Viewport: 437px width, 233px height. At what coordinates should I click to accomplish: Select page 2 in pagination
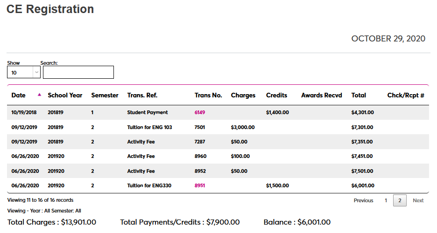click(399, 200)
